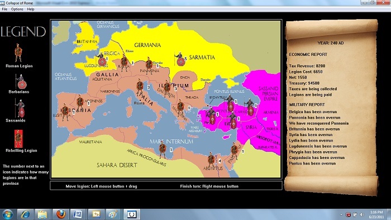Image resolution: width=391 pixels, height=220 pixels.
Task: Click the Roman Legion legend icon
Action: pyautogui.click(x=18, y=53)
